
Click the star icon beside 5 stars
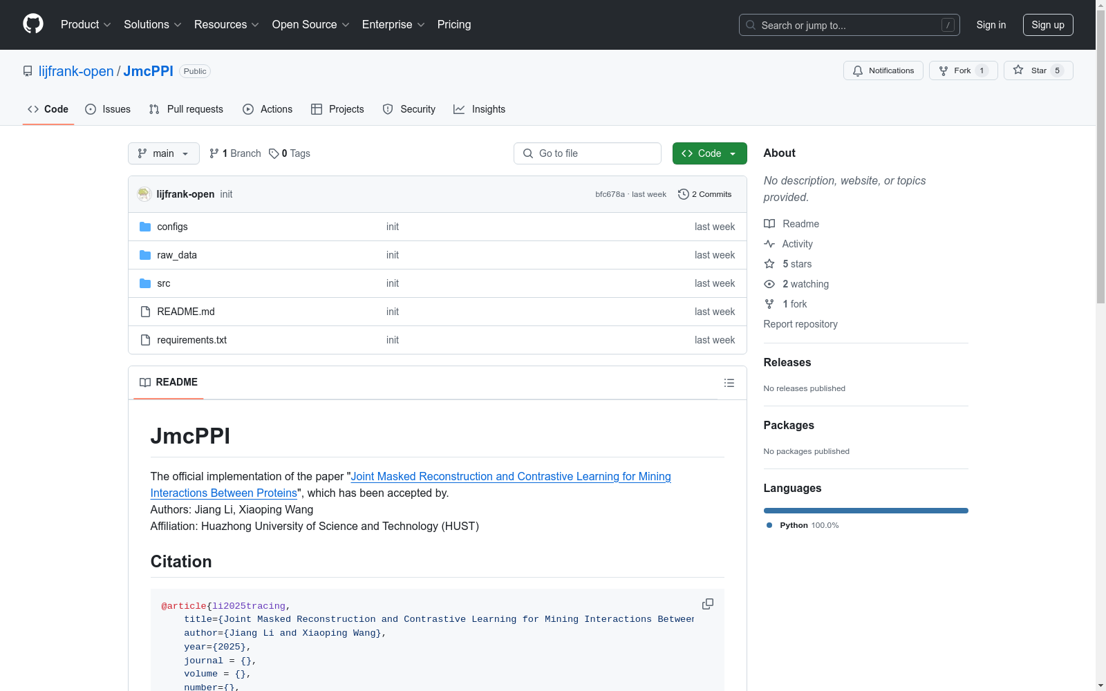769,264
